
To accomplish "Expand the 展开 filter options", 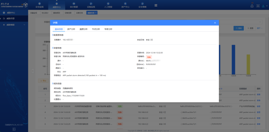I will [259, 28].
